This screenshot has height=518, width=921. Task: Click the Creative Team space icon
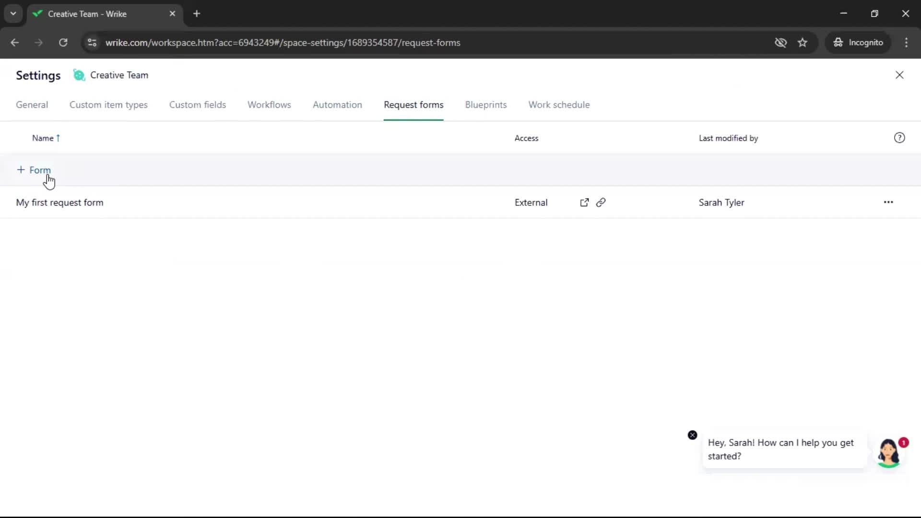[79, 75]
